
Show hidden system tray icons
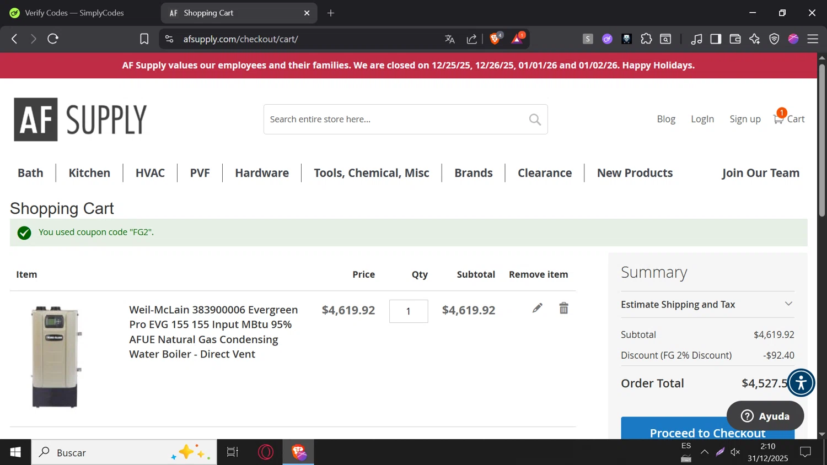(705, 452)
